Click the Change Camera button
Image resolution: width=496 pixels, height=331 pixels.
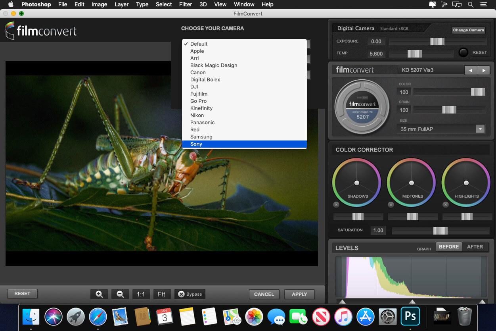pyautogui.click(x=469, y=30)
